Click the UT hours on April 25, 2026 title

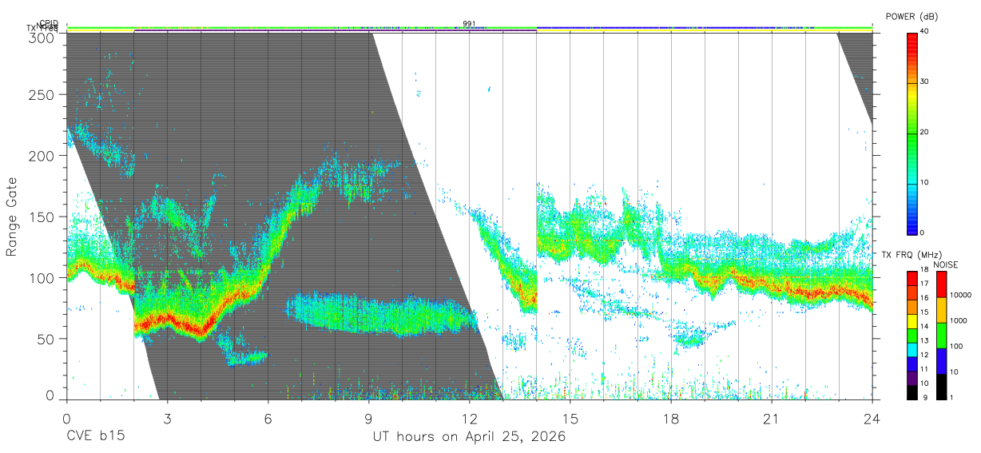click(x=469, y=437)
